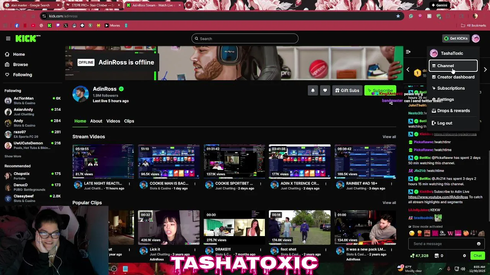Switch to the About tab
The height and width of the screenshot is (275, 490).
coord(96,121)
